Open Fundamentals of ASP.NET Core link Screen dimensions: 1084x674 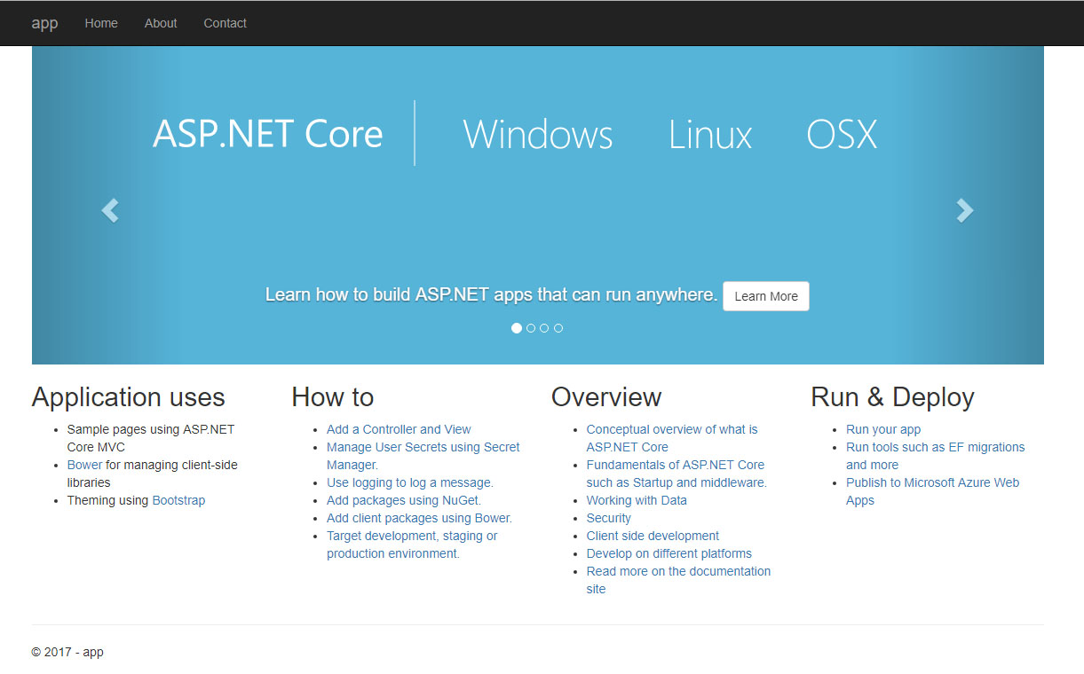677,474
